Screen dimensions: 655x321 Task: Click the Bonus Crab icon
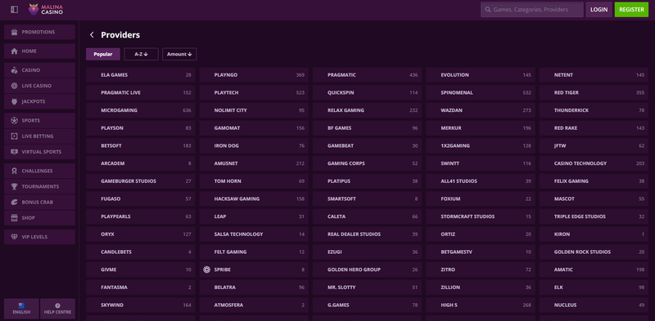click(x=14, y=203)
